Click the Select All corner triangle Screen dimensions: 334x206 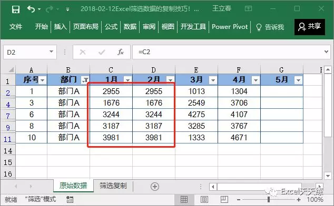[x=11, y=70]
